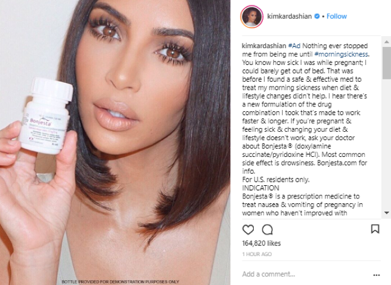
Task: Click kimkardashian name in caption
Action: coord(264,46)
